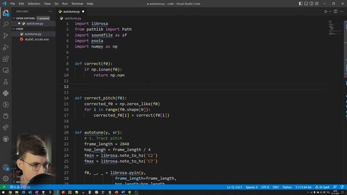
Task: Toggle the bottom panel layout
Action: click(x=306, y=4)
